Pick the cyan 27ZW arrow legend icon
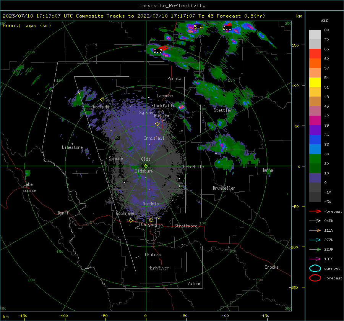This screenshot has width=344, height=321. pos(315,240)
